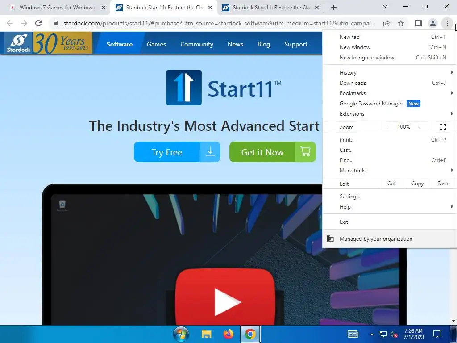Open the tab search chevron

(x=385, y=6)
